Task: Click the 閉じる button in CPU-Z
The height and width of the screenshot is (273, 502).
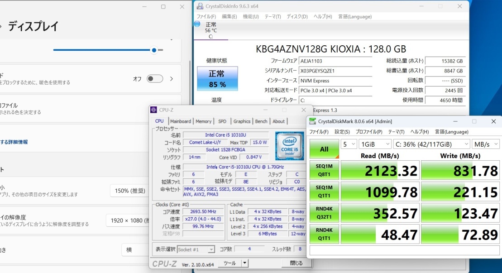Action: pyautogui.click(x=296, y=263)
